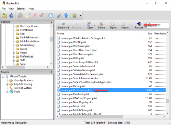Collapse the iPhone Tough device node
Screen dimensions: 171x125
pyautogui.click(x=3, y=77)
